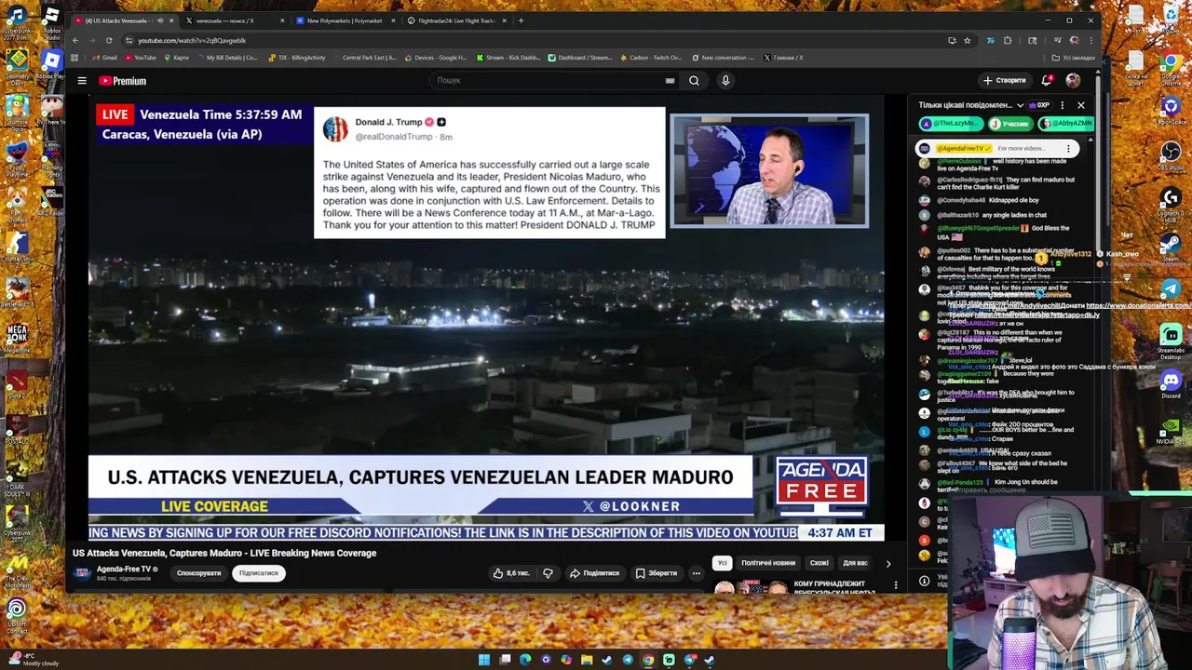Switch to venezuela search X tab
This screenshot has width=1192, height=670.
235,20
